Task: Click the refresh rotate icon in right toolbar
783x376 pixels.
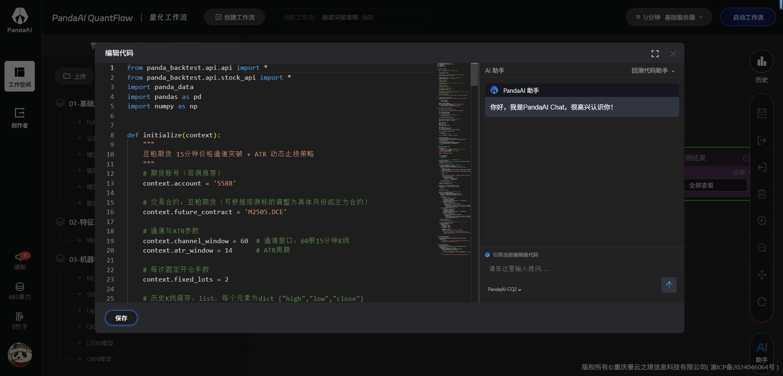Action: point(762,302)
